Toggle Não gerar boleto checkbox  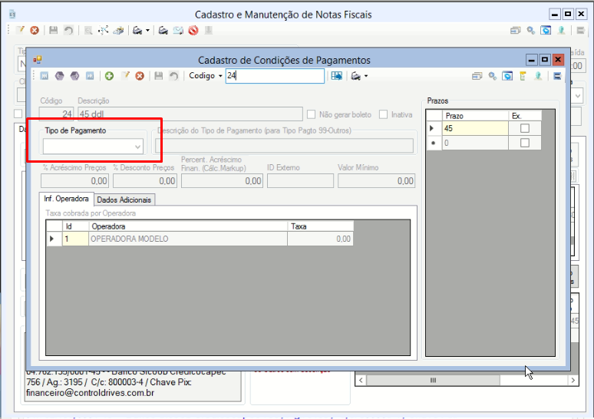(x=311, y=114)
